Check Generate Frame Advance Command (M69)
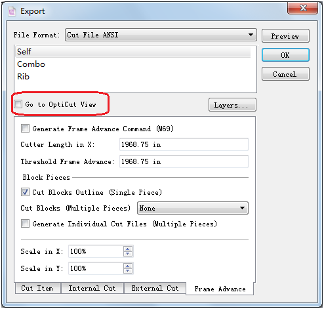 coord(25,129)
